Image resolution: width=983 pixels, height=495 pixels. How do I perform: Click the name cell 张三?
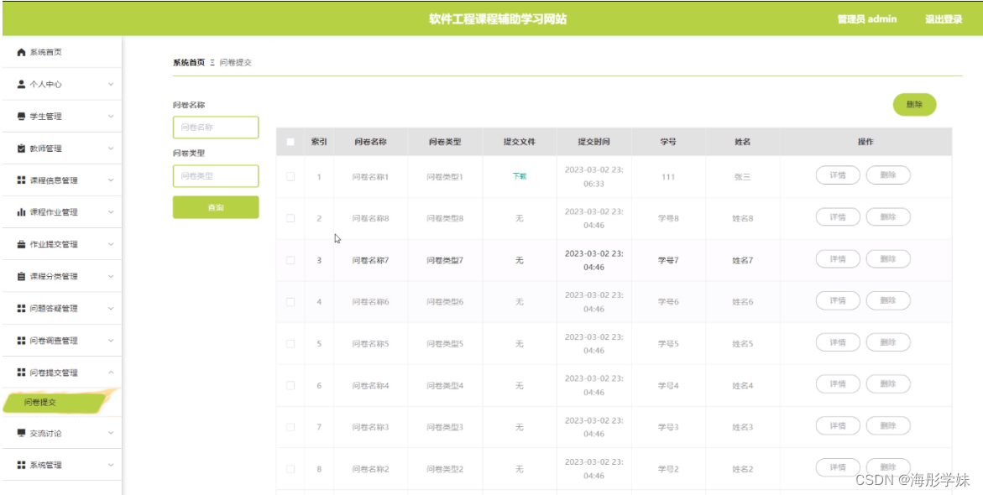point(743,177)
